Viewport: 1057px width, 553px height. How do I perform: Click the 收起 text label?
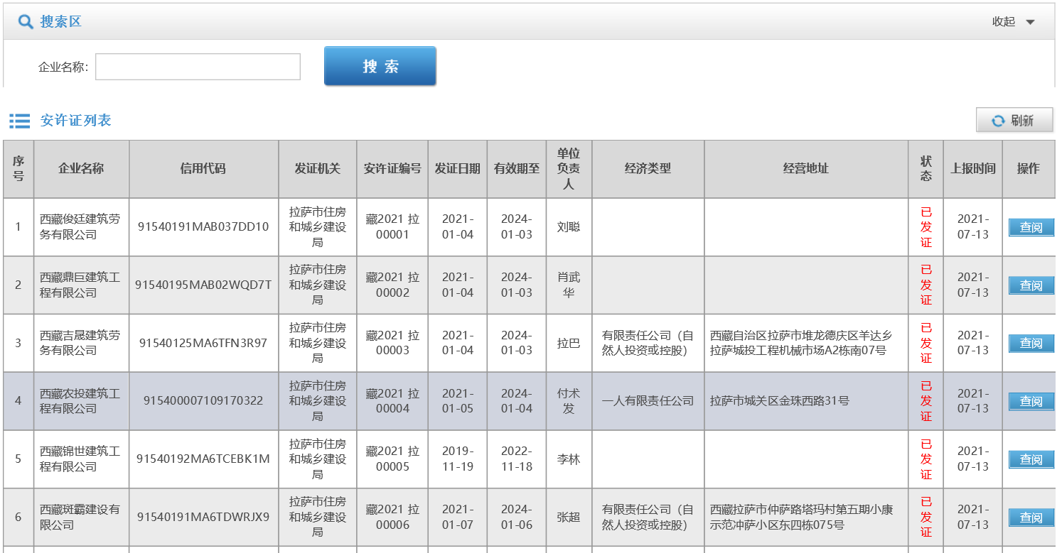[x=1003, y=22]
